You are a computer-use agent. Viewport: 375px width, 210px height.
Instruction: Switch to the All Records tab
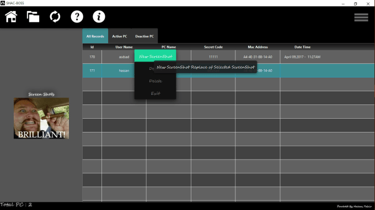[x=95, y=36]
